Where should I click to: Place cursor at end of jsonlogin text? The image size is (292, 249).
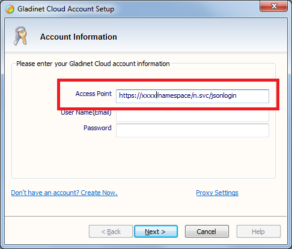pos(237,95)
